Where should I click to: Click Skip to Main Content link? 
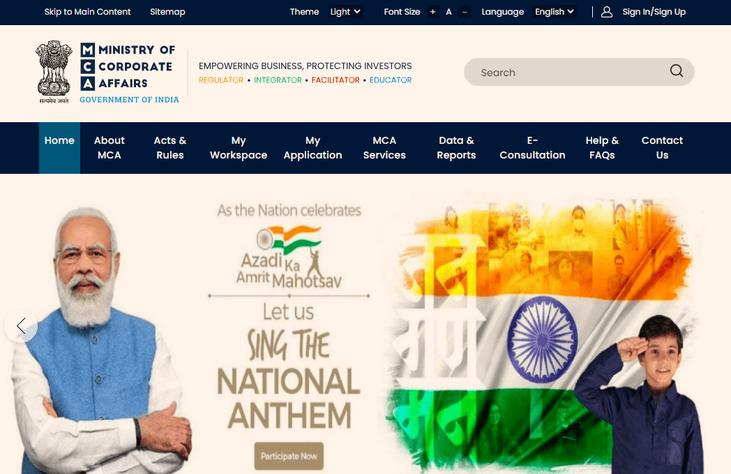pyautogui.click(x=88, y=12)
